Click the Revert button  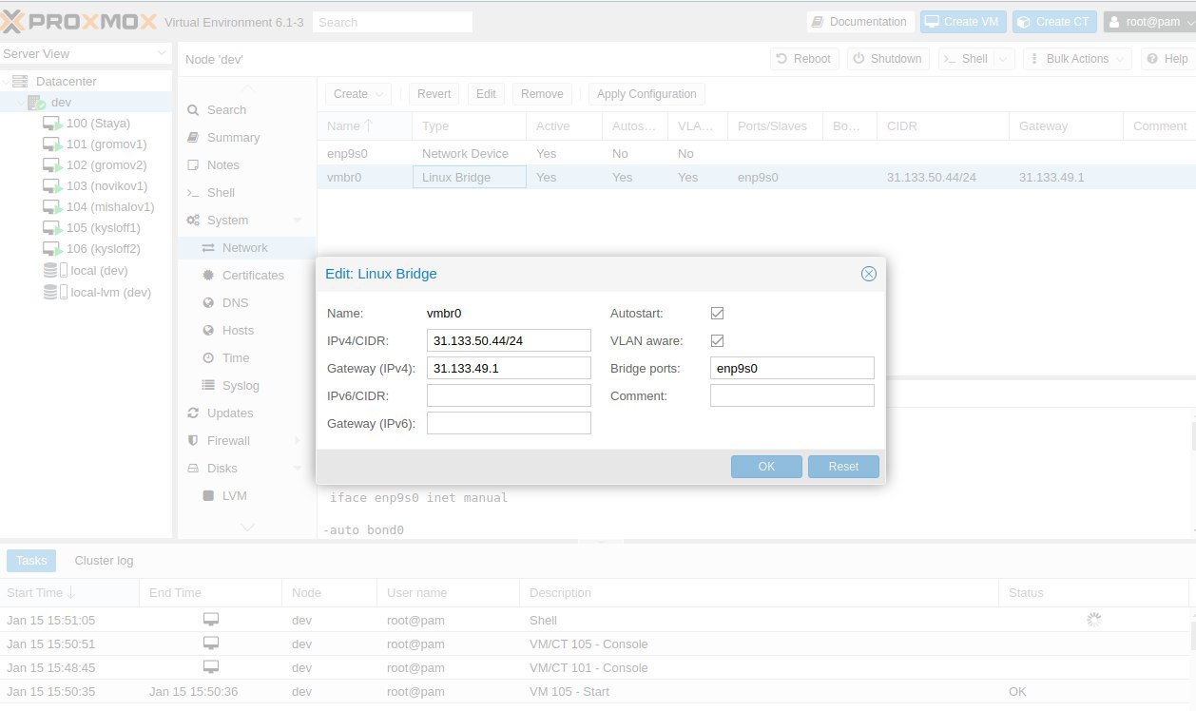coord(434,94)
